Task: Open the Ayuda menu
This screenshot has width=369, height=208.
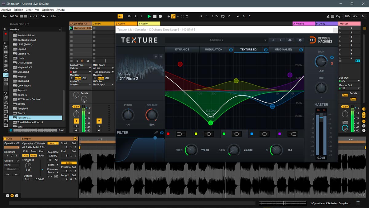Action: 61,10
